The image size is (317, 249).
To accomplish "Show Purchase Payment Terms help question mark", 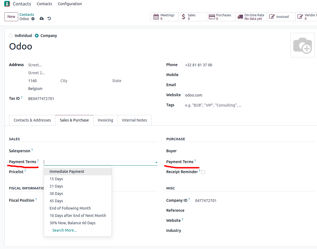I will pos(195,161).
